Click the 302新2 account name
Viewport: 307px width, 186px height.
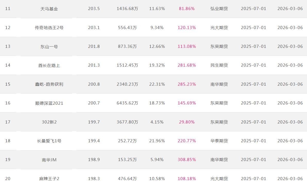click(49, 122)
